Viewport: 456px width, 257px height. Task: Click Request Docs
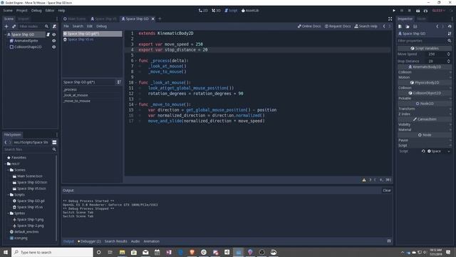(338, 26)
